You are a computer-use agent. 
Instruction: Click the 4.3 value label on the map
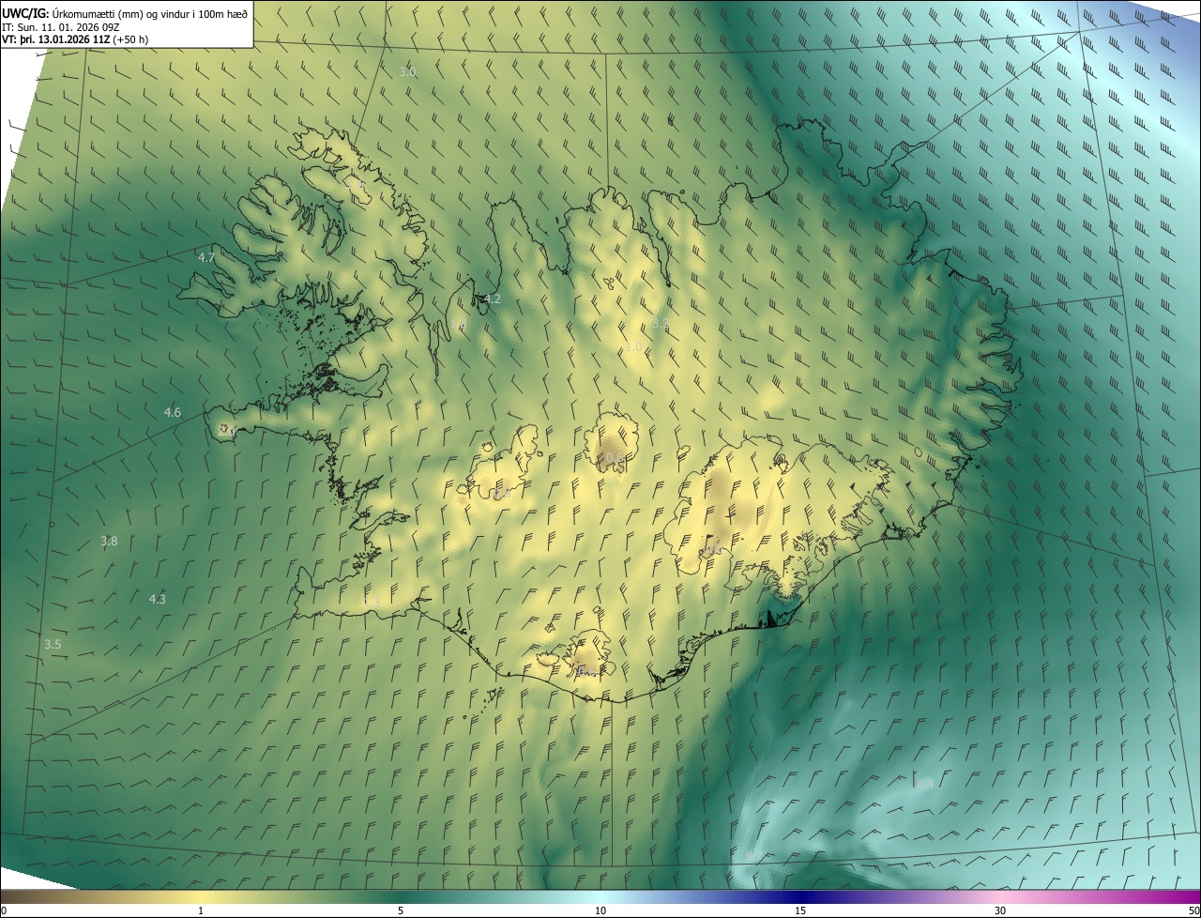tap(158, 599)
